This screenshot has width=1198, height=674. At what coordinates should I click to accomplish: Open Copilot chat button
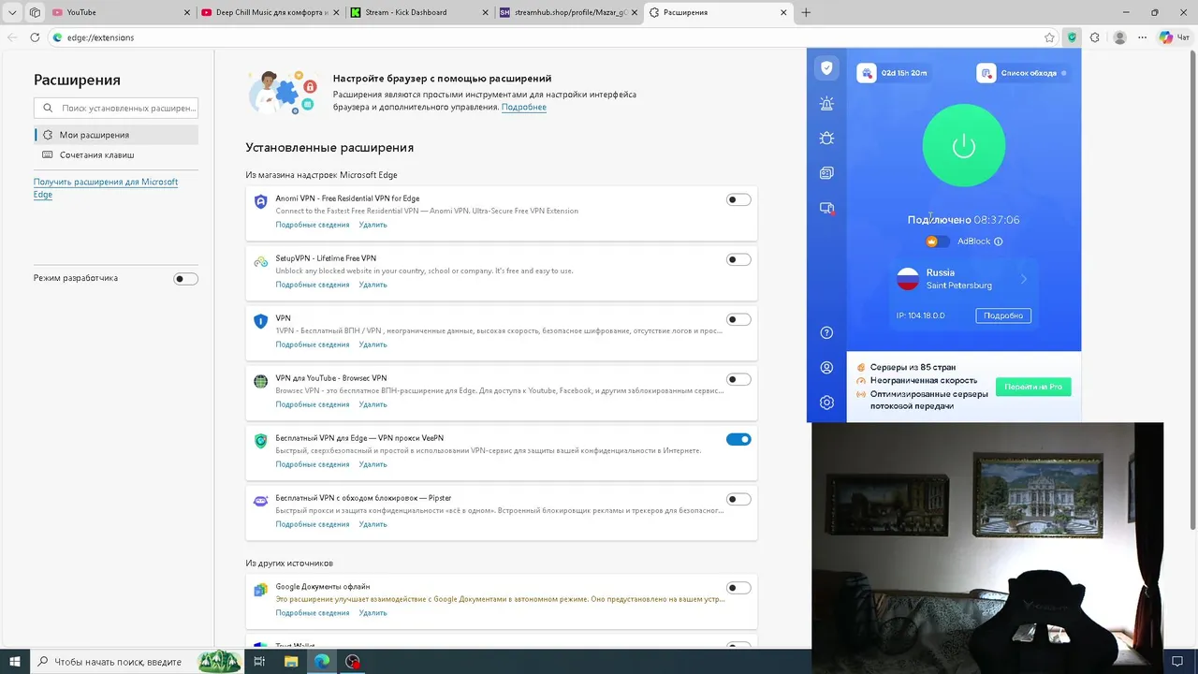pos(1174,37)
